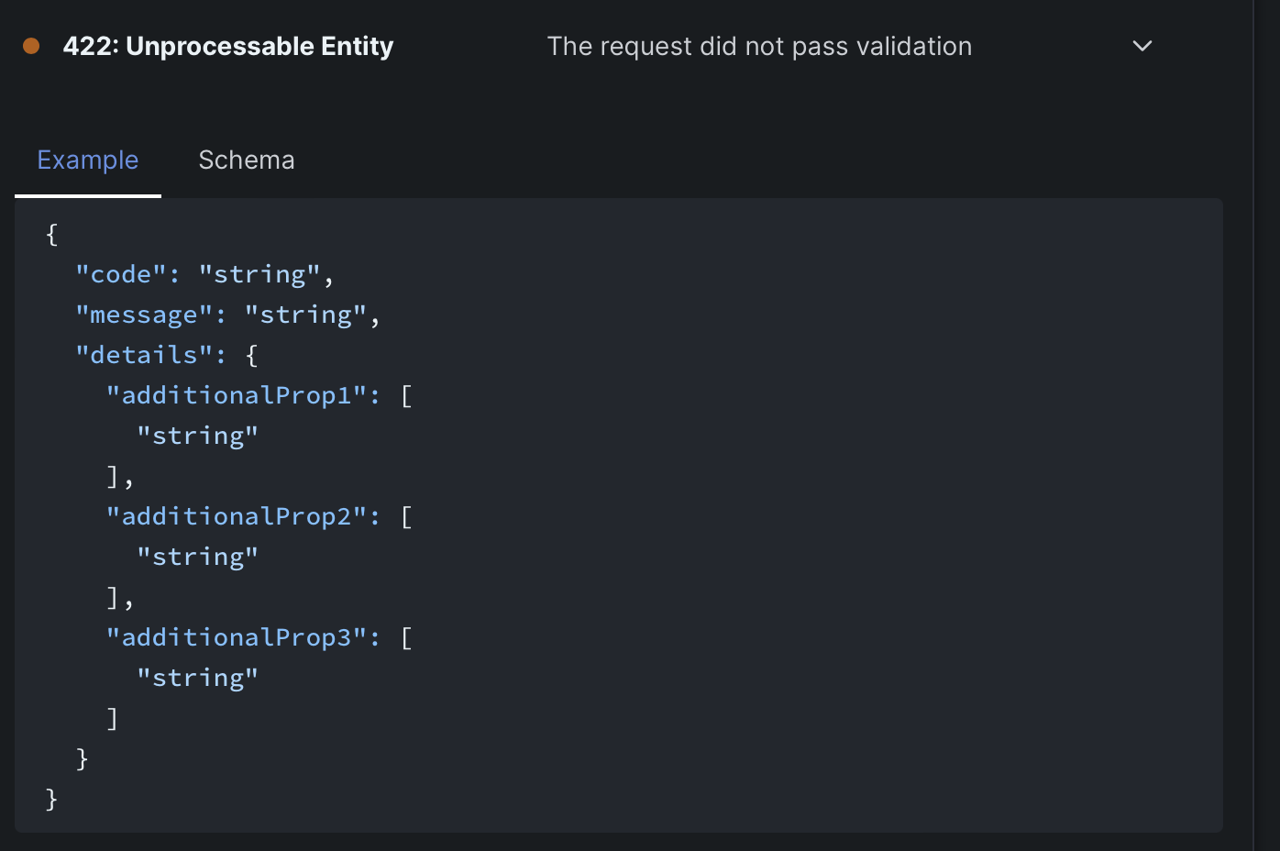Switch to the Schema tab
The width and height of the screenshot is (1280, 851).
click(x=247, y=160)
